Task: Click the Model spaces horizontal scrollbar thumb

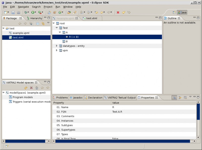Action: click(25, 141)
